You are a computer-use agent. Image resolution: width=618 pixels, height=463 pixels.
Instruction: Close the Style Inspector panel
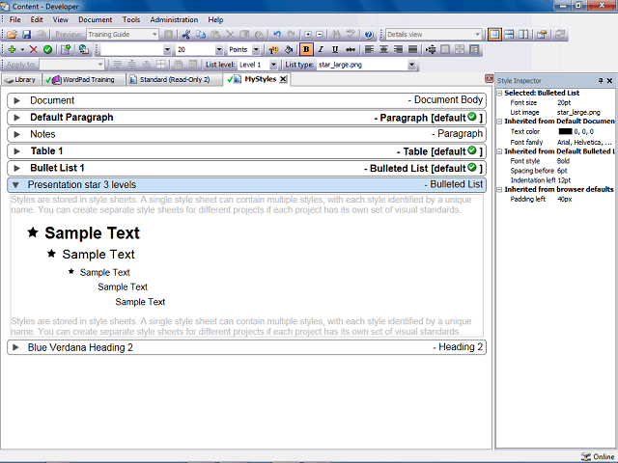609,81
